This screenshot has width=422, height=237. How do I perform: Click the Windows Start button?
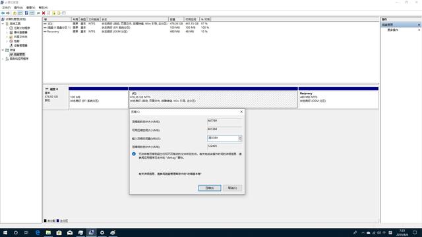point(5,232)
